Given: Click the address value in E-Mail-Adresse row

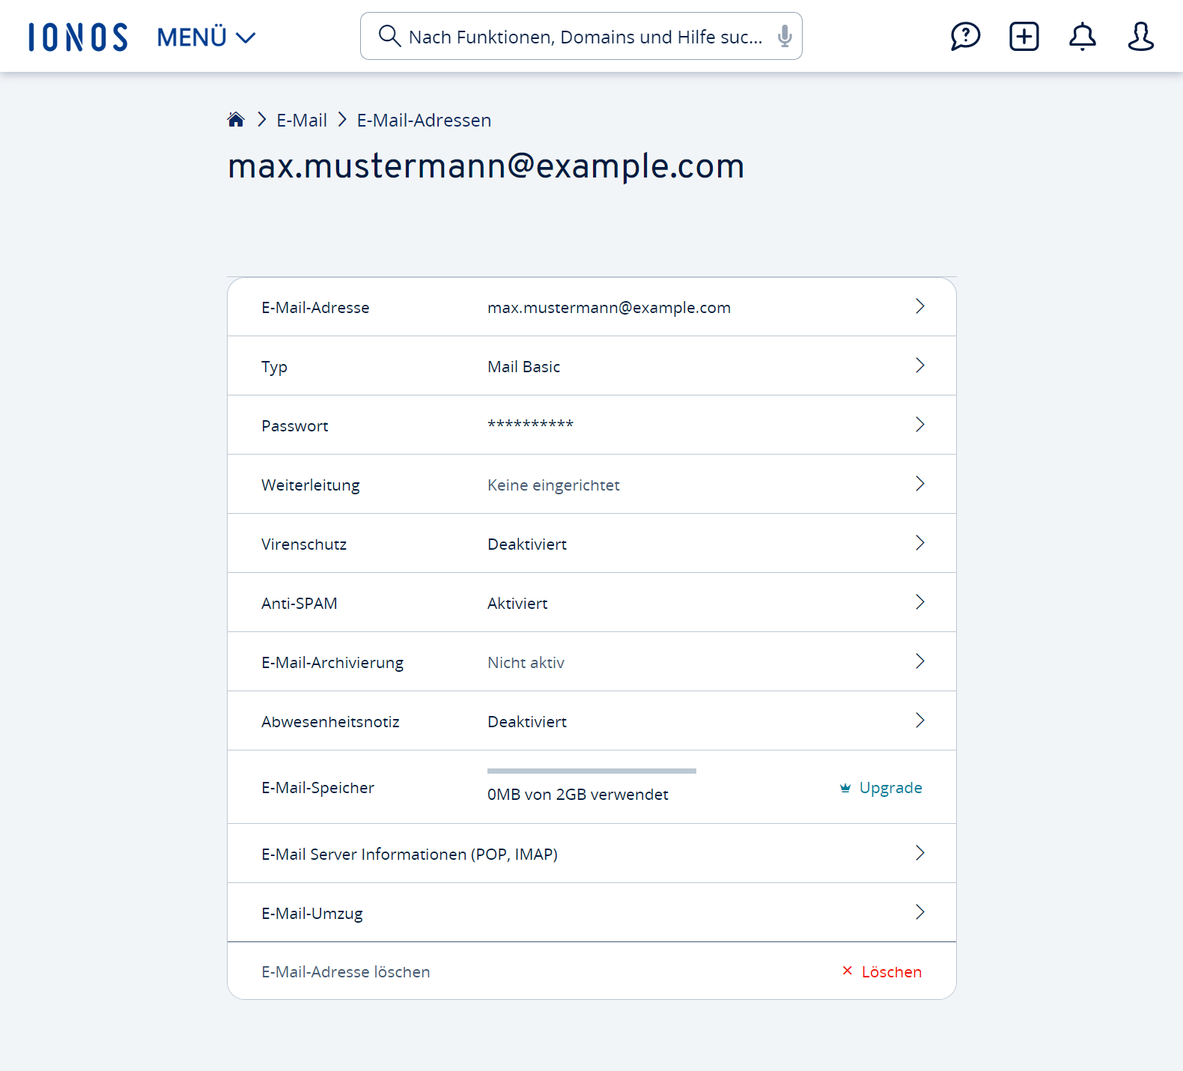Looking at the screenshot, I should point(609,307).
